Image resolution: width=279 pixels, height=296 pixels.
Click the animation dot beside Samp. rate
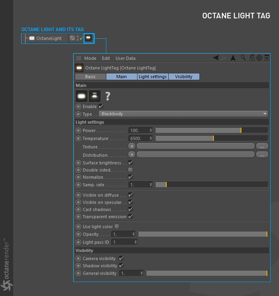coord(78,185)
